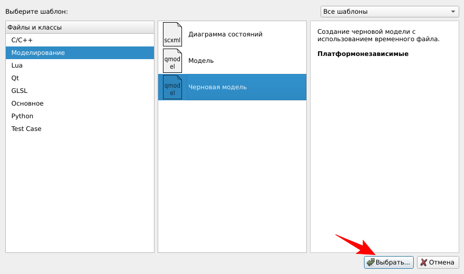The image size is (464, 274).
Task: Select the Модель template label
Action: point(201,61)
